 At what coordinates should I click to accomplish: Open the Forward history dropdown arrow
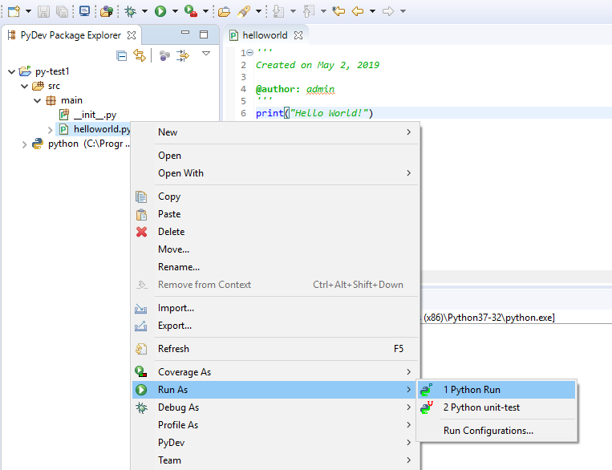[403, 11]
